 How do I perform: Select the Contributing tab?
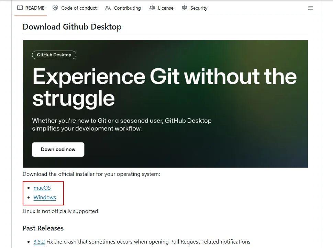(127, 8)
